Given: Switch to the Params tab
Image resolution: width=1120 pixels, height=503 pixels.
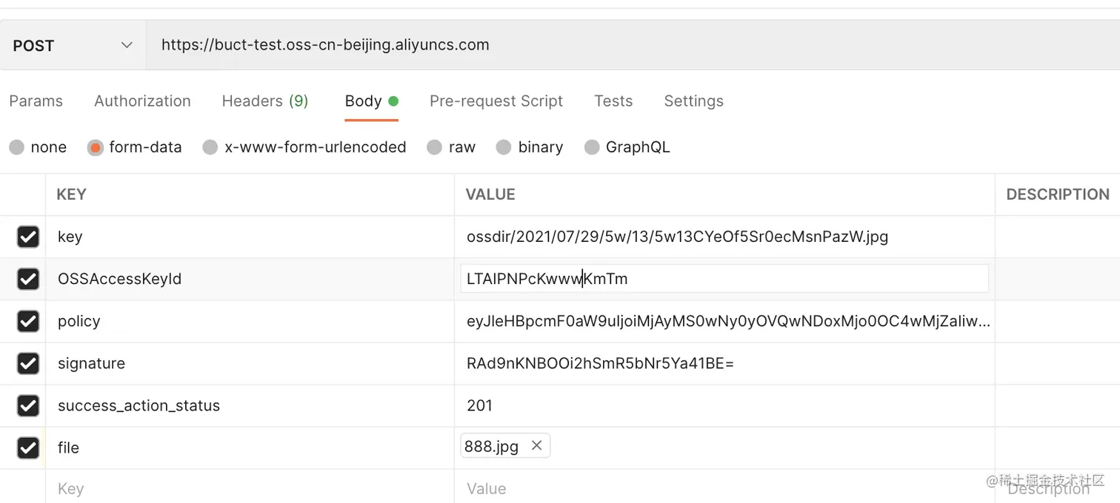Looking at the screenshot, I should click(36, 101).
